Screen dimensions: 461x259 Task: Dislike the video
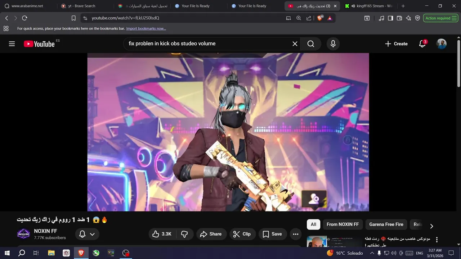pyautogui.click(x=184, y=234)
